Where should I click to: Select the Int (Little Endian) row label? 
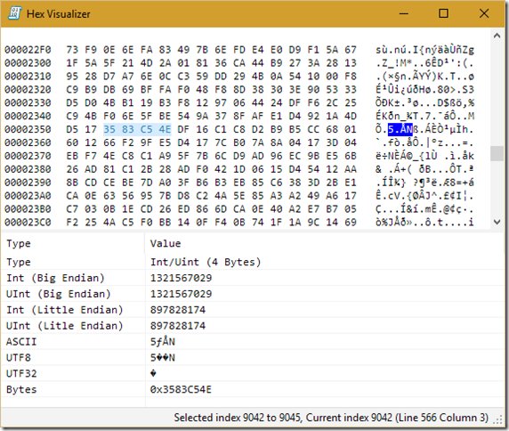[x=65, y=310]
